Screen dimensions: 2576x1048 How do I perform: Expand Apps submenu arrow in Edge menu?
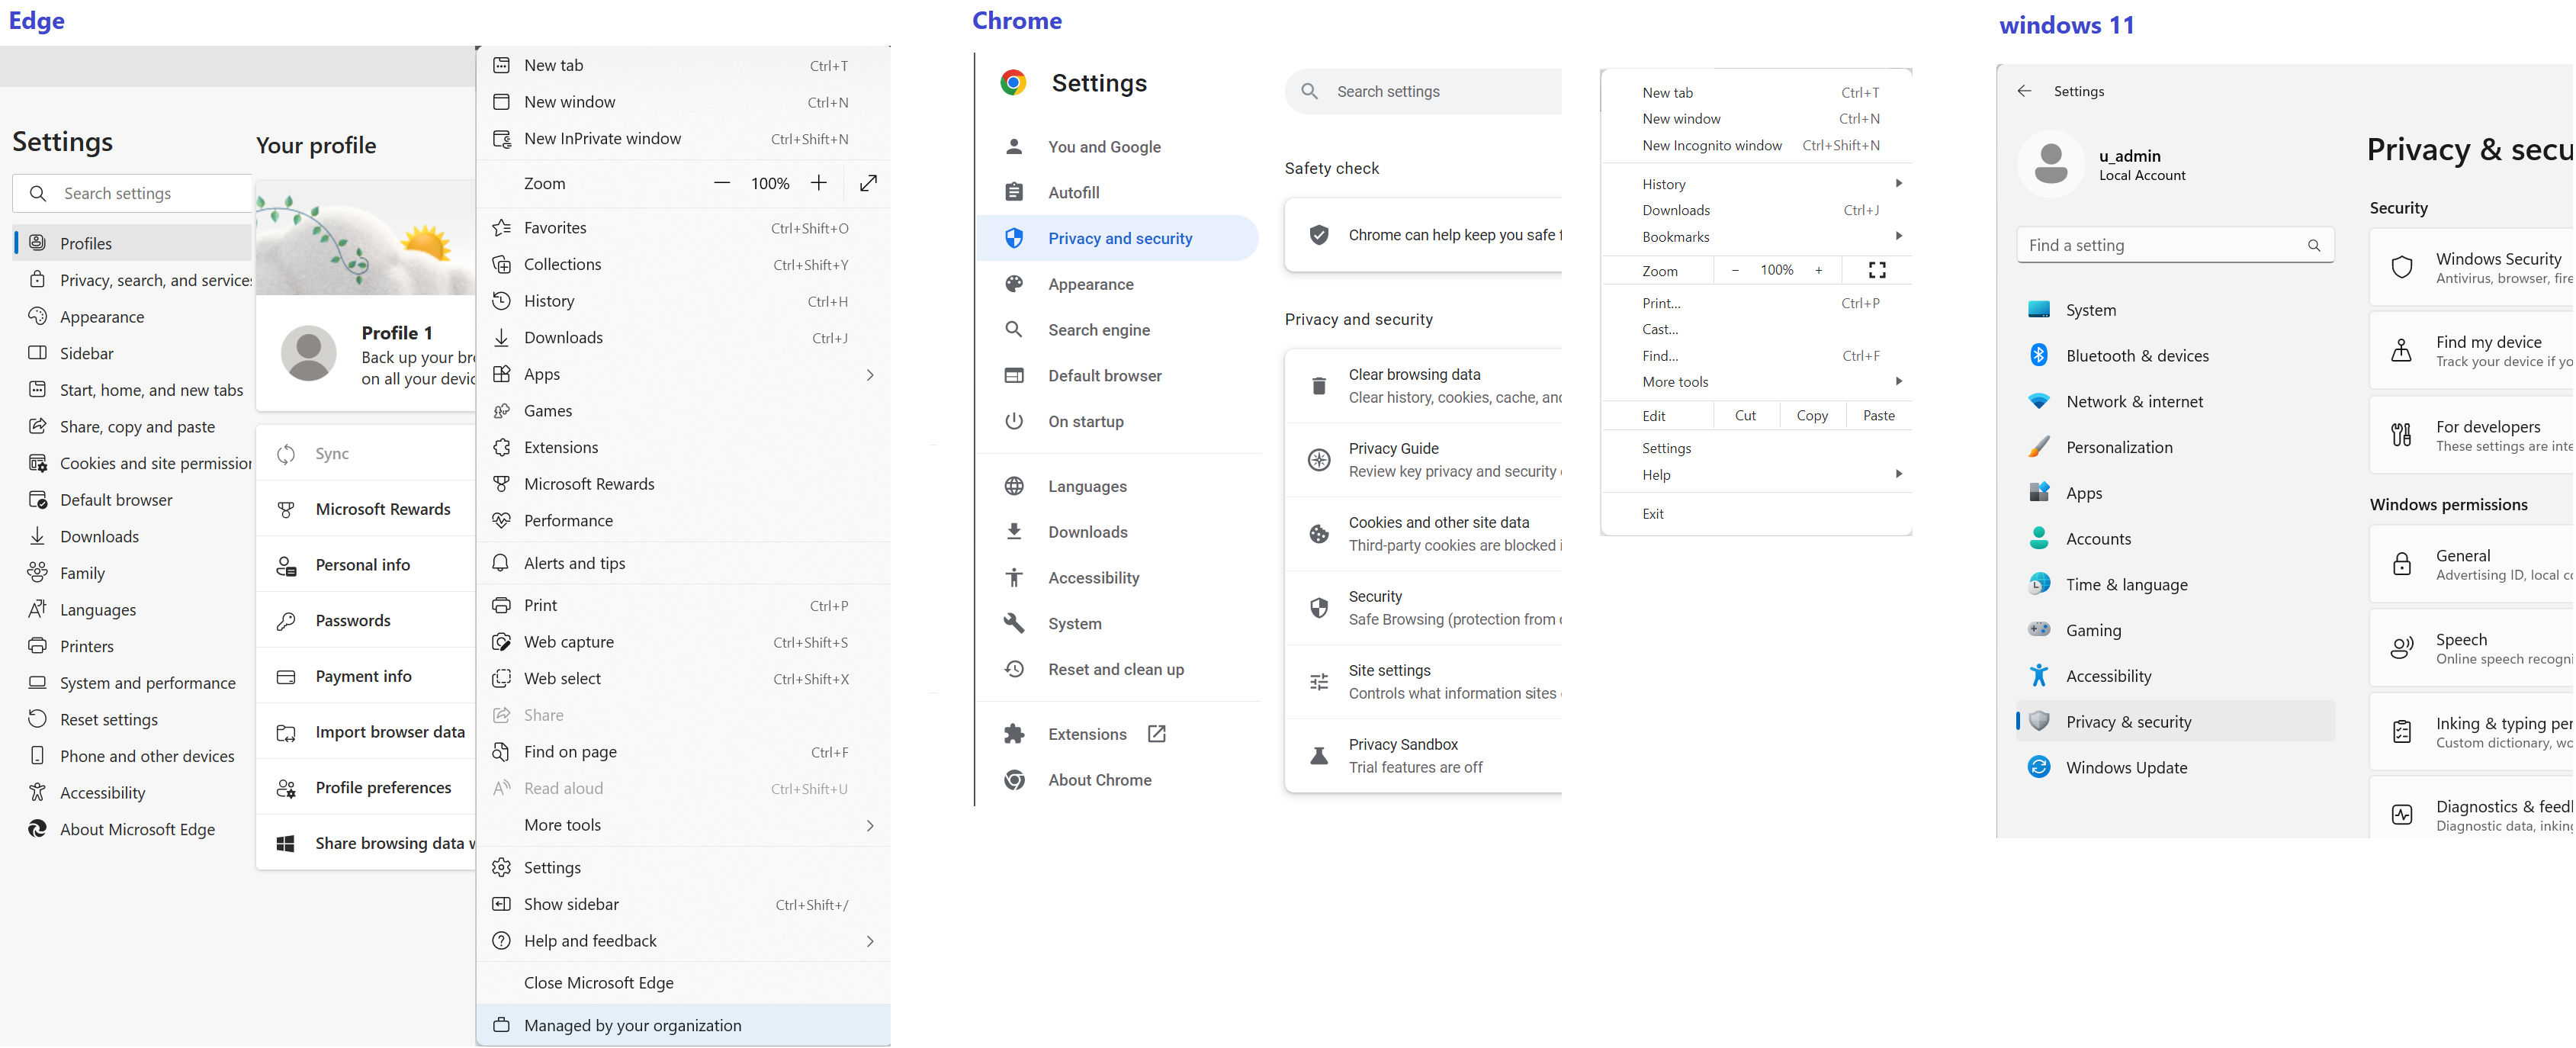click(x=869, y=375)
